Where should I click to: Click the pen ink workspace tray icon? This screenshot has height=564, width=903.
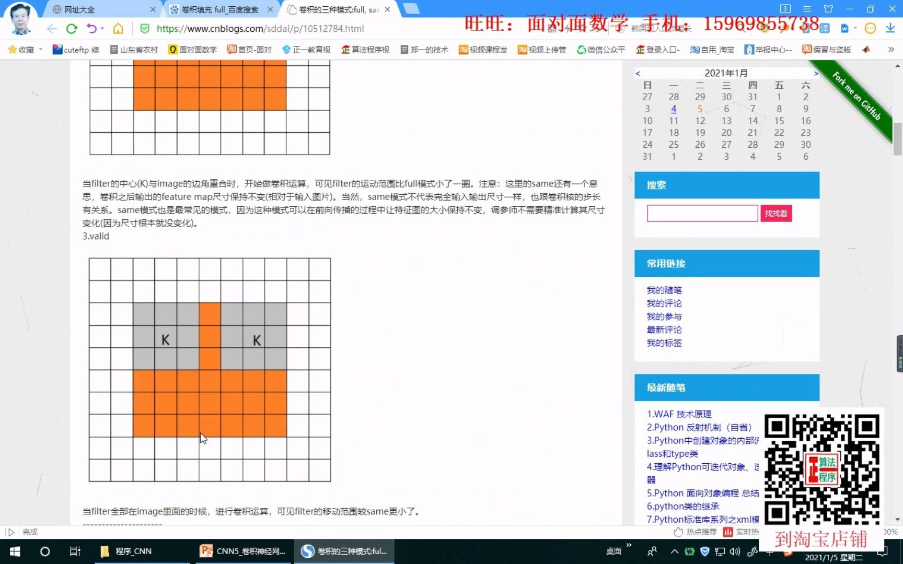pos(752,551)
